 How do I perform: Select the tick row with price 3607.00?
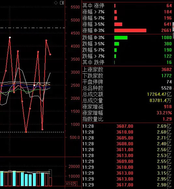(x=127, y=126)
